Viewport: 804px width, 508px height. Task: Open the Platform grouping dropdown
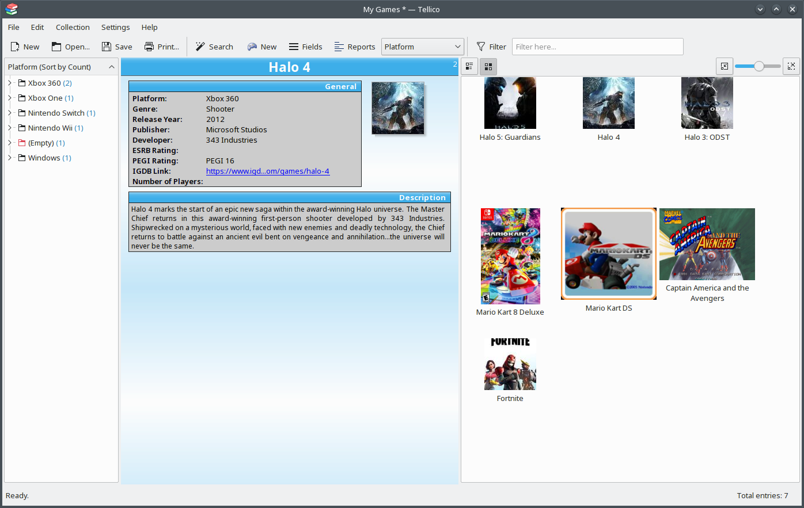point(423,47)
